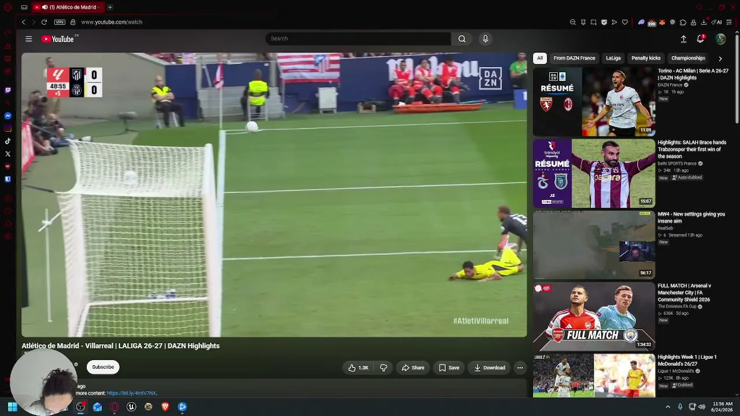Image resolution: width=740 pixels, height=416 pixels.
Task: Select the From DAZN France chip
Action: pyautogui.click(x=574, y=58)
